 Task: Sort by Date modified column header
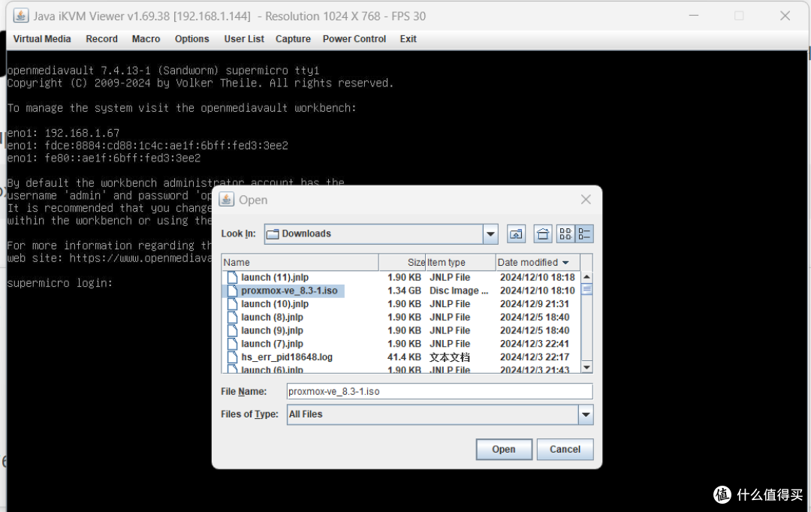coord(532,262)
